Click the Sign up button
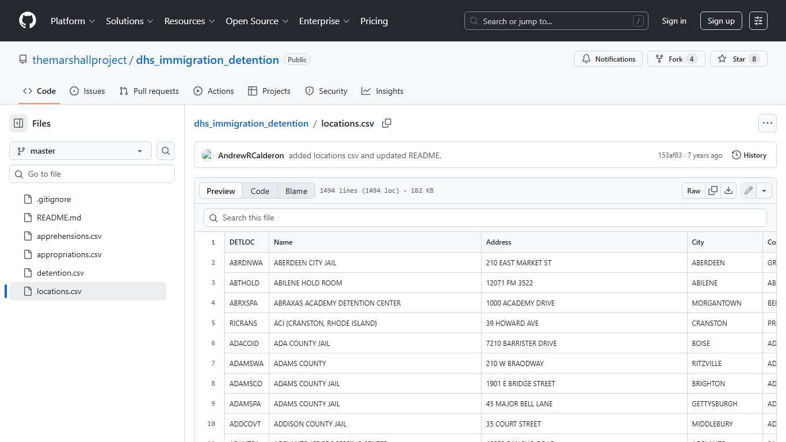The width and height of the screenshot is (786, 442). 721,20
